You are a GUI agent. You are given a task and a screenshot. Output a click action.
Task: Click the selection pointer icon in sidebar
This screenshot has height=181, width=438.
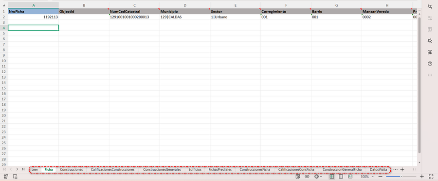coord(430,6)
